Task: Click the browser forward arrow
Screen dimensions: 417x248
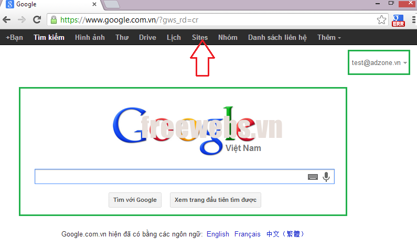Action: 22,20
